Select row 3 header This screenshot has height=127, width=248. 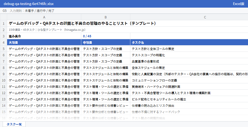click(3, 36)
